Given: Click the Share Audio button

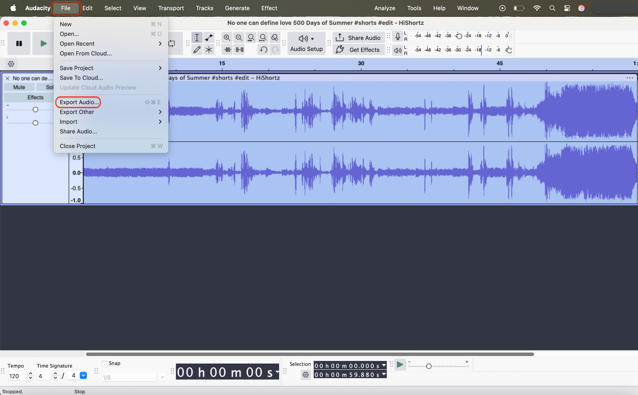Looking at the screenshot, I should pyautogui.click(x=358, y=38).
